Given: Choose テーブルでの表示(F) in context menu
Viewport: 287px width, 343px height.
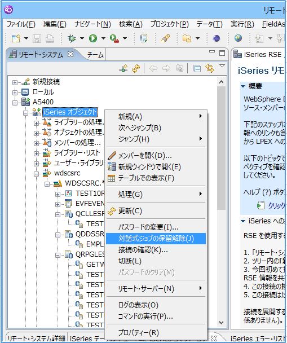Looking at the screenshot, I should (x=156, y=178).
